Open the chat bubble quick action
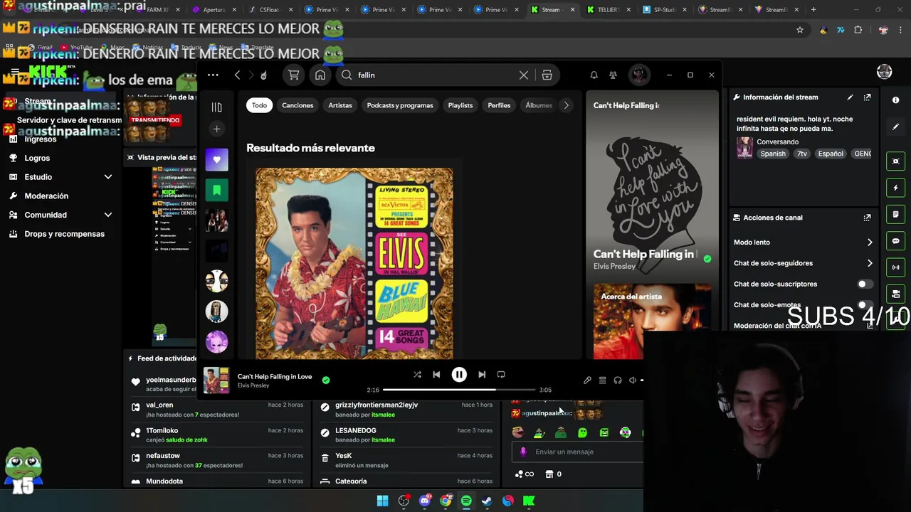Image resolution: width=911 pixels, height=512 pixels. click(x=895, y=241)
